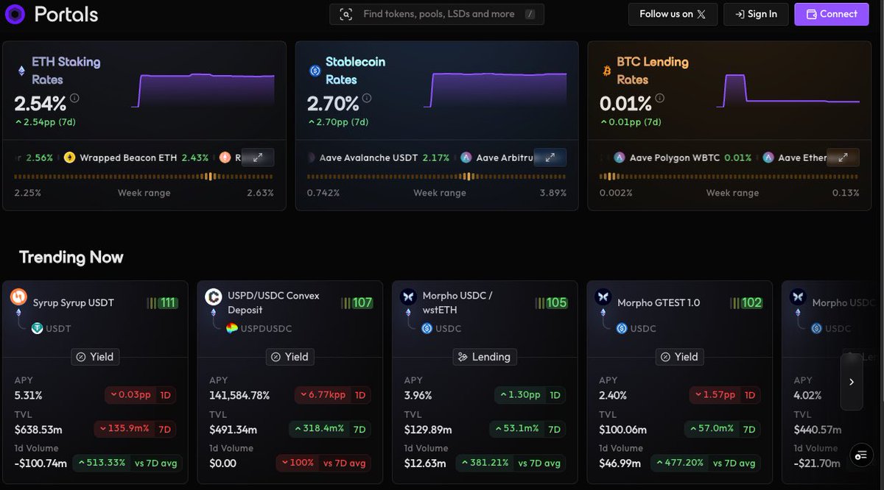
Task: Click the Sign In button
Action: [756, 14]
